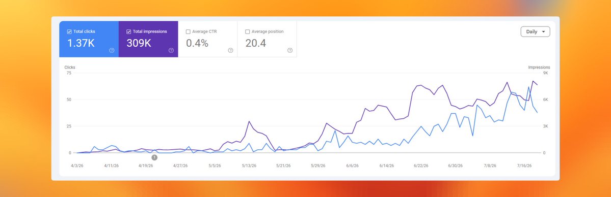
Task: Click the Impressions axis label
Action: coord(539,67)
